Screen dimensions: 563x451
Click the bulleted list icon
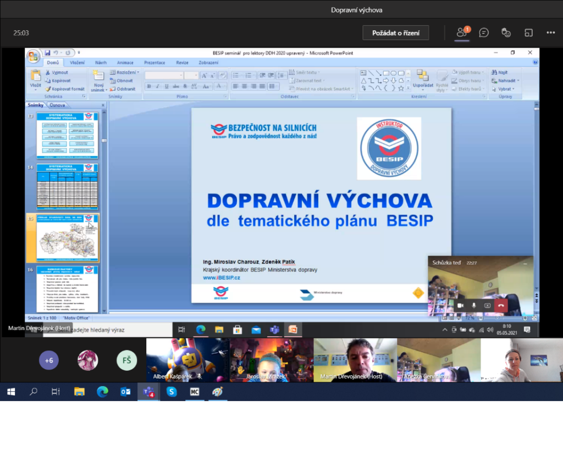[237, 75]
